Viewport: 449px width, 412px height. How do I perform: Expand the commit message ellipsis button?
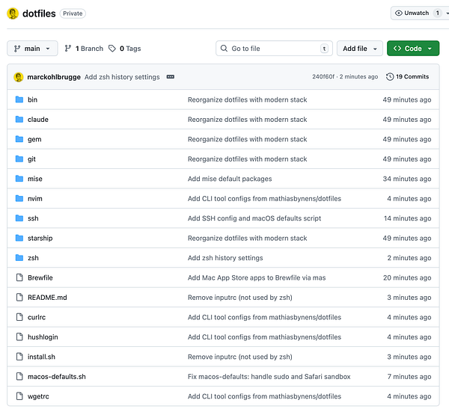click(x=171, y=77)
